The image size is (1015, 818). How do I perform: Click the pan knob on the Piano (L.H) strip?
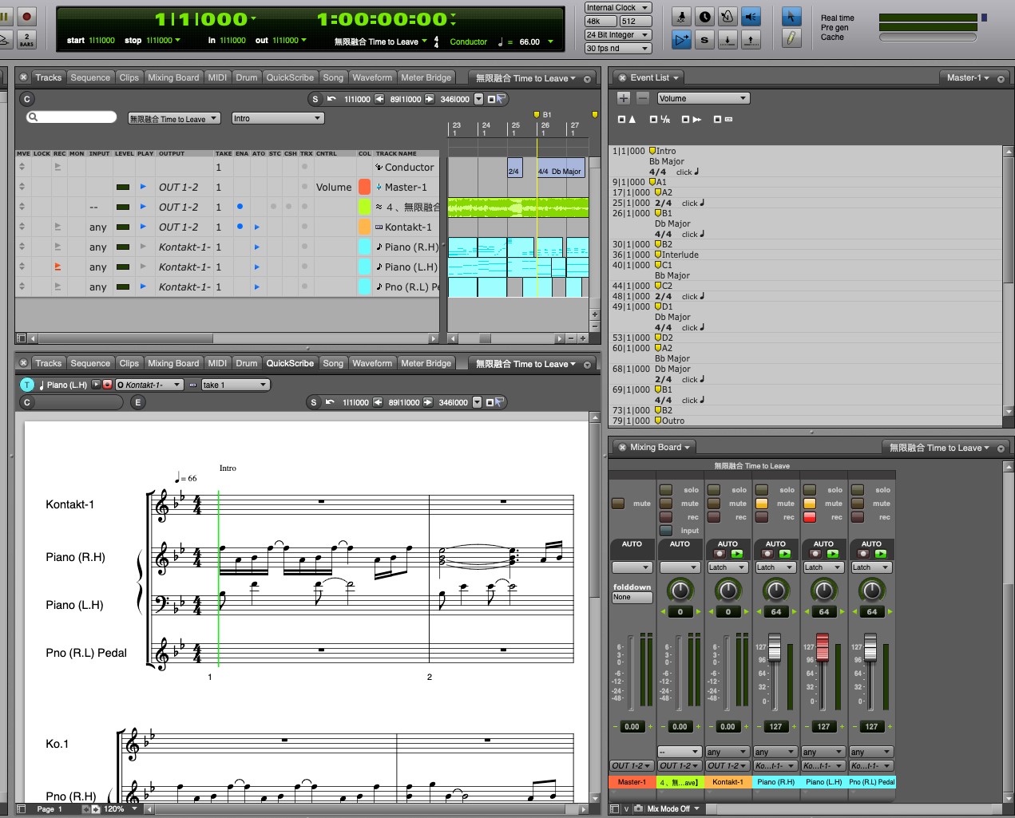(x=823, y=591)
